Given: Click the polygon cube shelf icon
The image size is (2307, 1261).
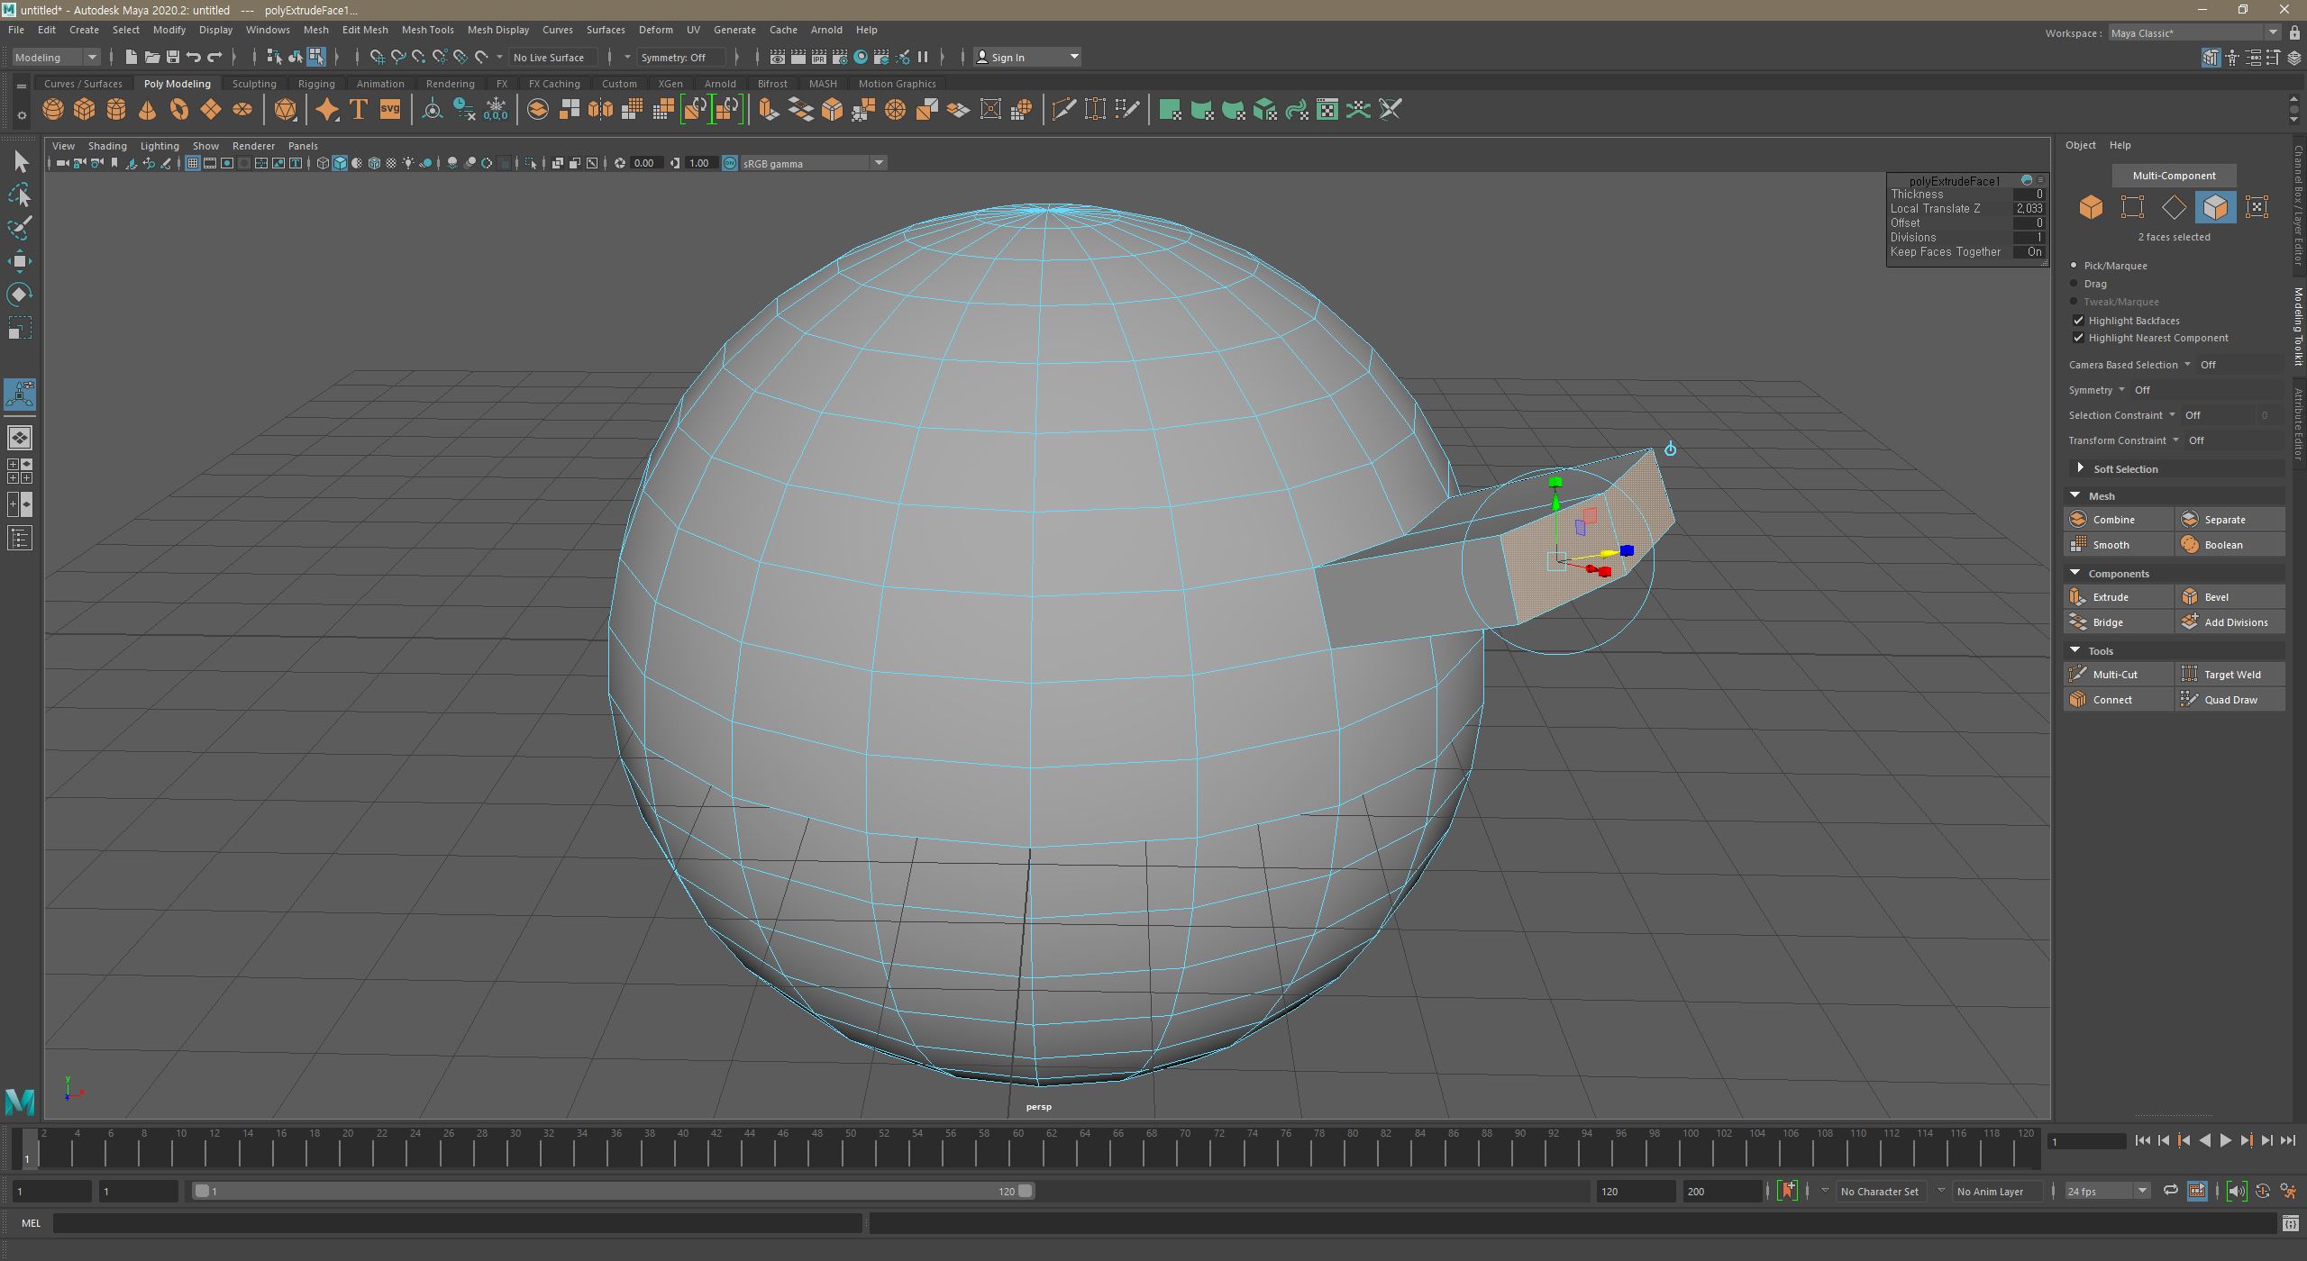Looking at the screenshot, I should tap(85, 110).
